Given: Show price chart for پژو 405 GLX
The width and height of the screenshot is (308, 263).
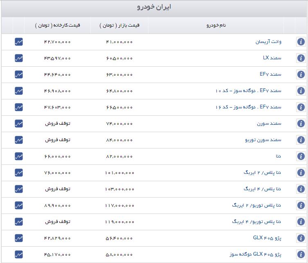Looking at the screenshot, I should coord(19,238).
